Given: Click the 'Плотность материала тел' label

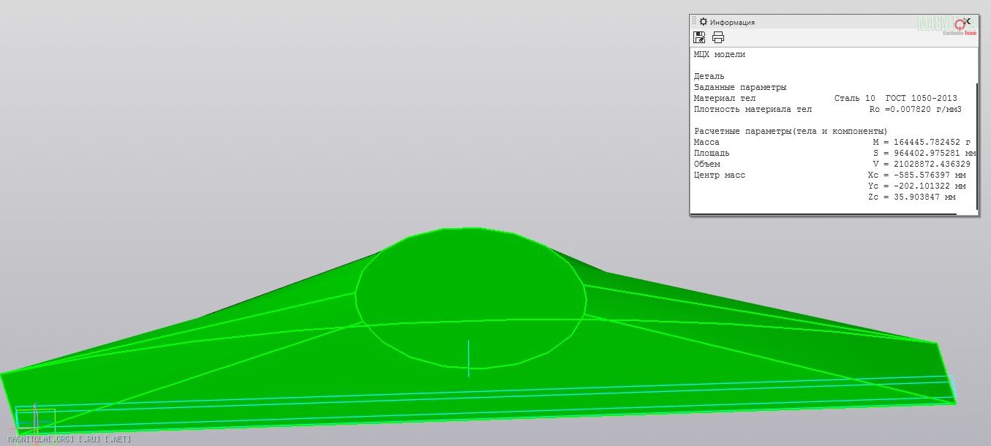Looking at the screenshot, I should click(x=753, y=109).
